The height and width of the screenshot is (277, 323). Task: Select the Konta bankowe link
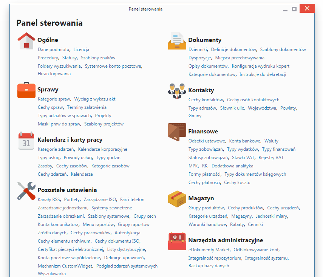(x=244, y=141)
